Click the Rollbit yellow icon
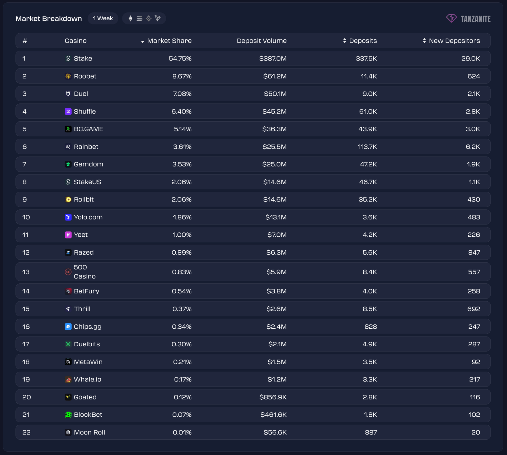 point(68,200)
